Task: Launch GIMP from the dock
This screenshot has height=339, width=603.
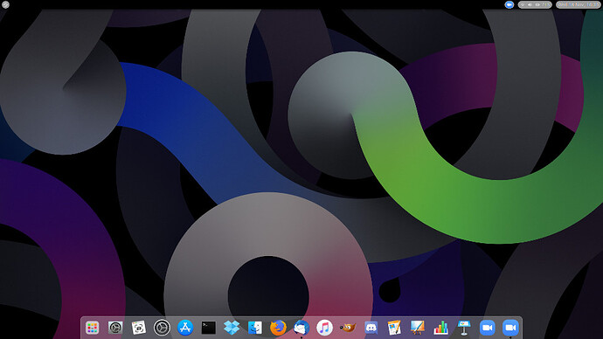Action: pyautogui.click(x=348, y=328)
